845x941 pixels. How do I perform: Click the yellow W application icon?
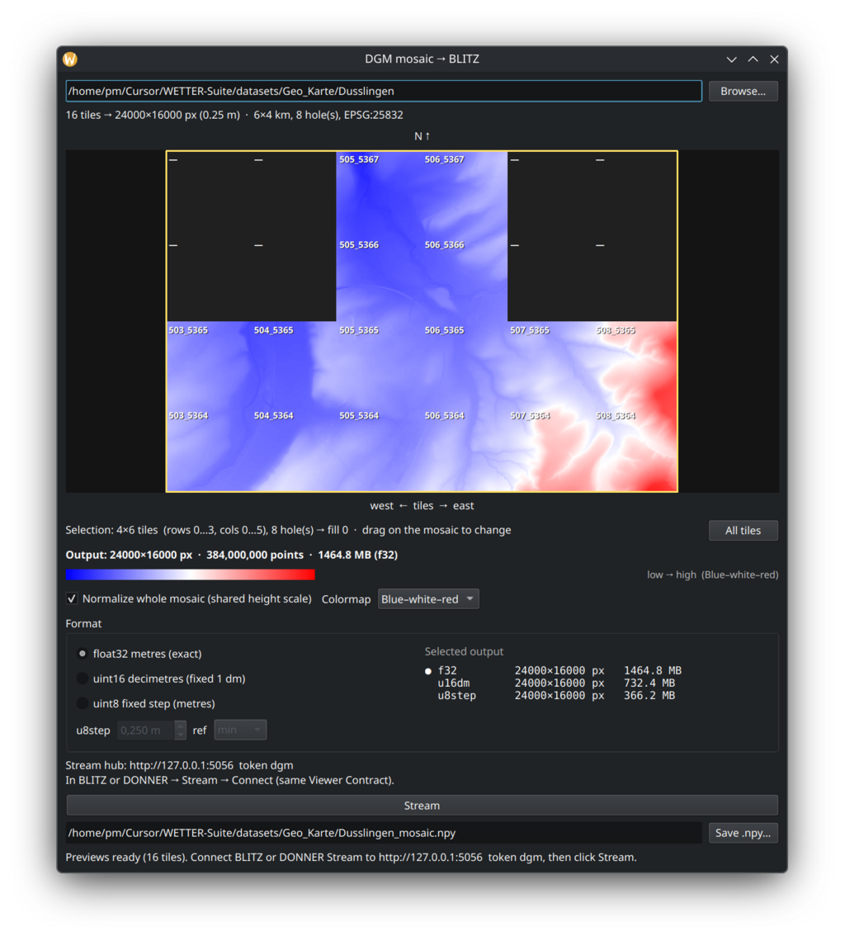70,59
